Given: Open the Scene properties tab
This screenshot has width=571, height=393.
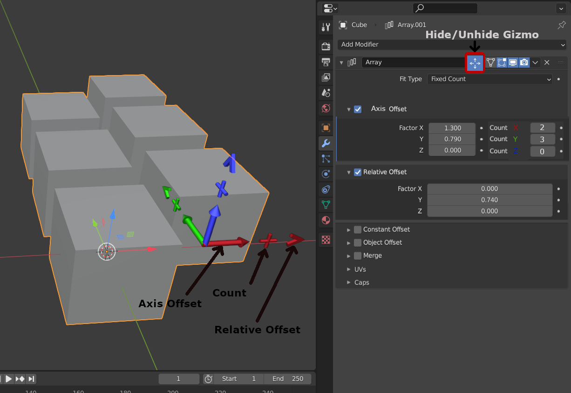Looking at the screenshot, I should pyautogui.click(x=326, y=93).
